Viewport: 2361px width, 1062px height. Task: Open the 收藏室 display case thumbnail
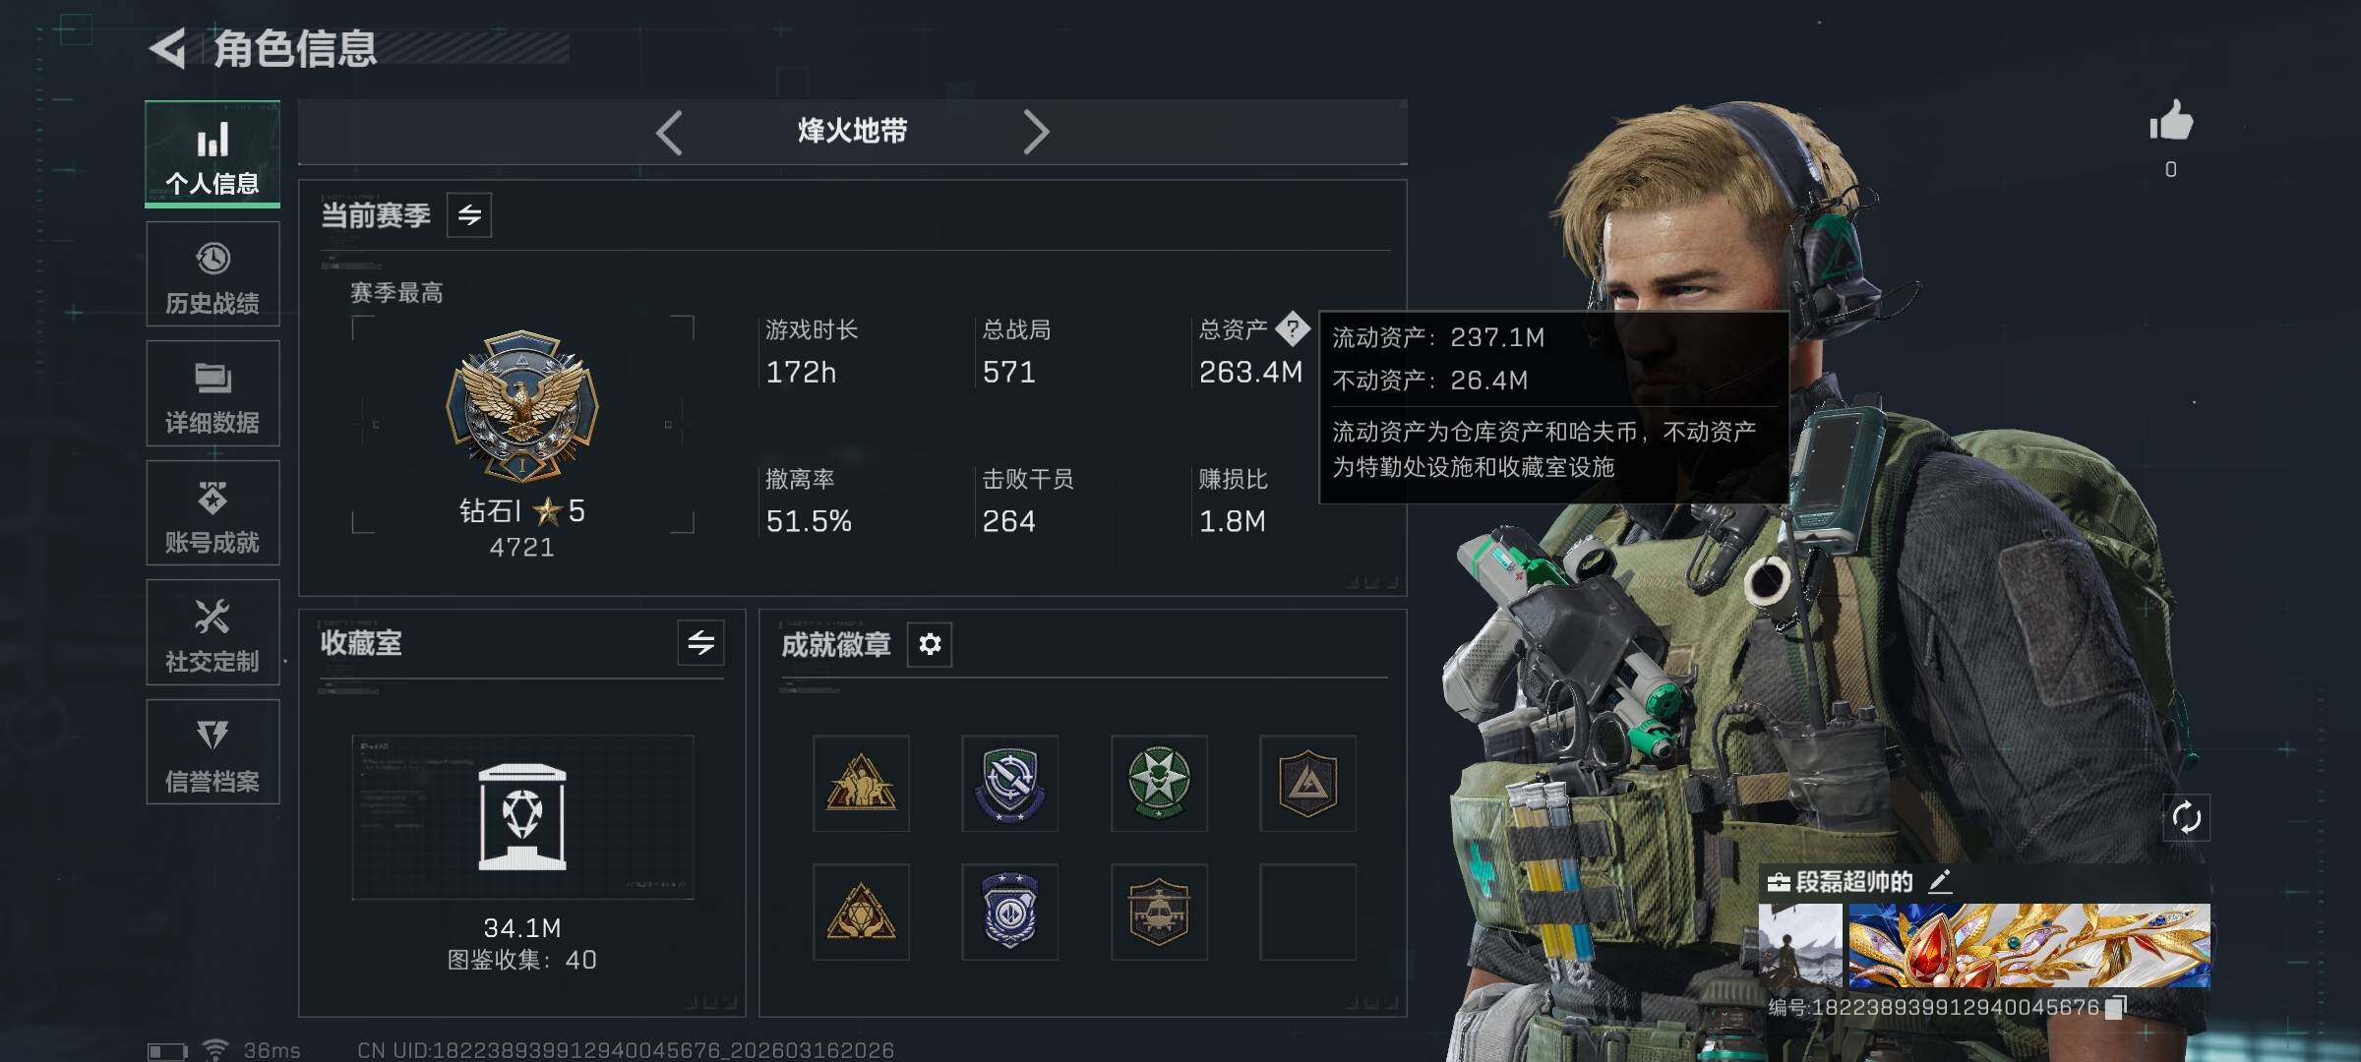[x=522, y=817]
